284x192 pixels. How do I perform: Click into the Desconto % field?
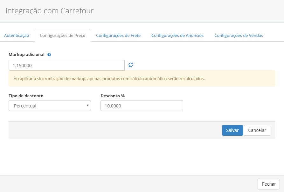coord(142,106)
